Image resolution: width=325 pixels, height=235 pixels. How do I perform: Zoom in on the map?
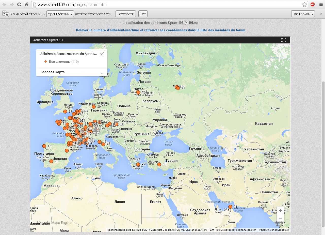click(280, 210)
